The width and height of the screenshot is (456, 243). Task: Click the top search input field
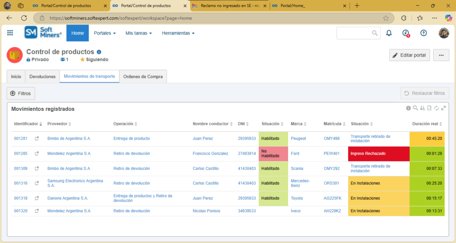coord(354,33)
